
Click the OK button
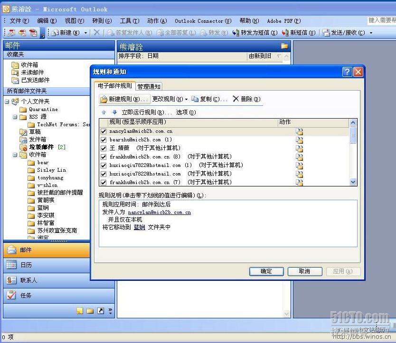(266, 271)
